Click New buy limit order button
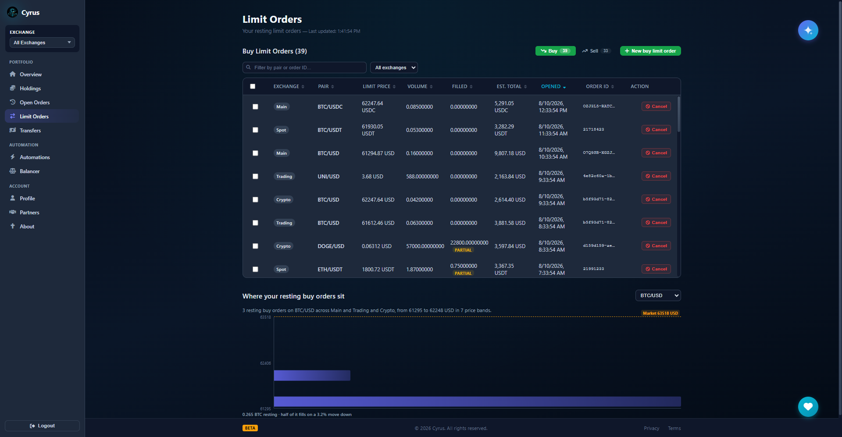The height and width of the screenshot is (437, 842). tap(650, 51)
